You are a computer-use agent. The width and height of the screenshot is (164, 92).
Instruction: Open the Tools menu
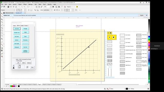[x=44, y=4]
